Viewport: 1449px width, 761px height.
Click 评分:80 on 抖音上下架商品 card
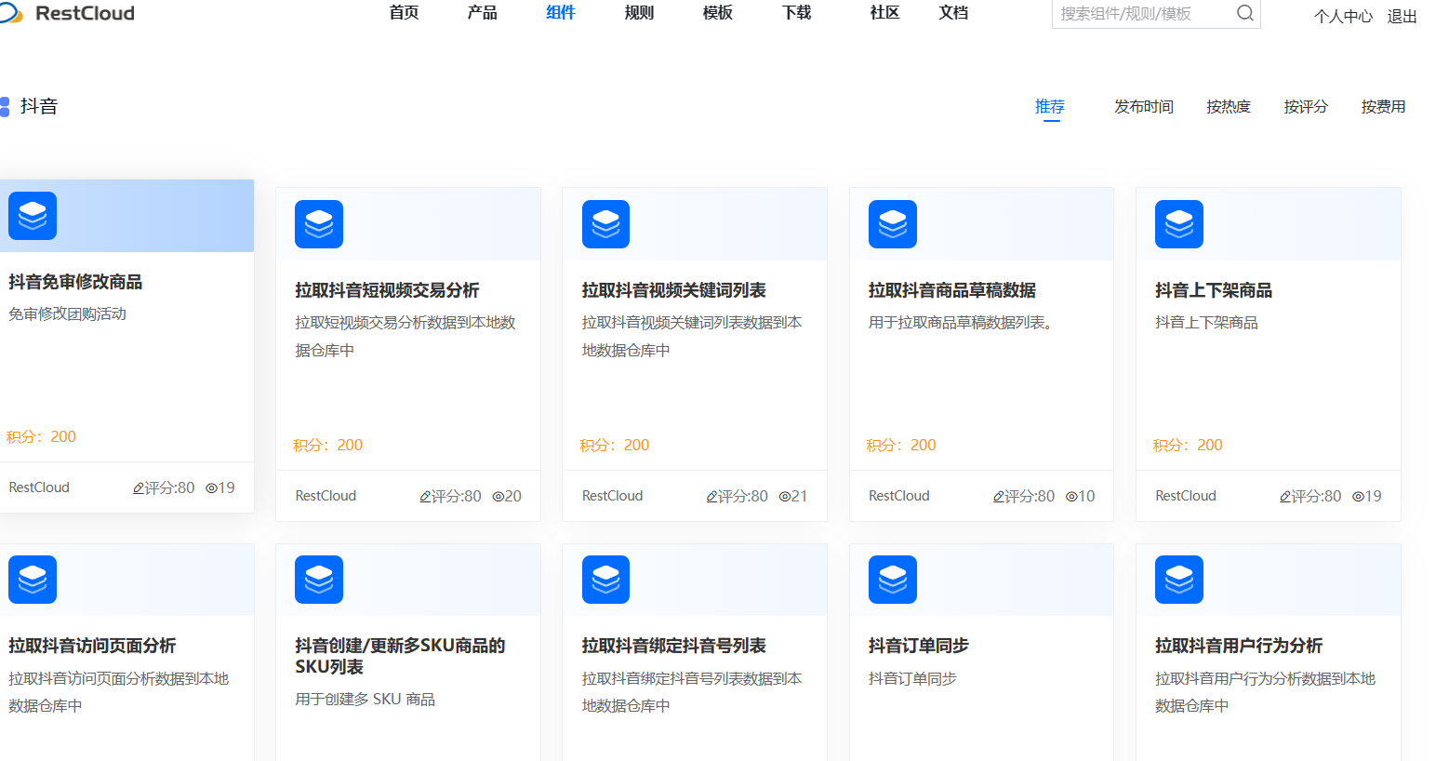(x=1310, y=496)
